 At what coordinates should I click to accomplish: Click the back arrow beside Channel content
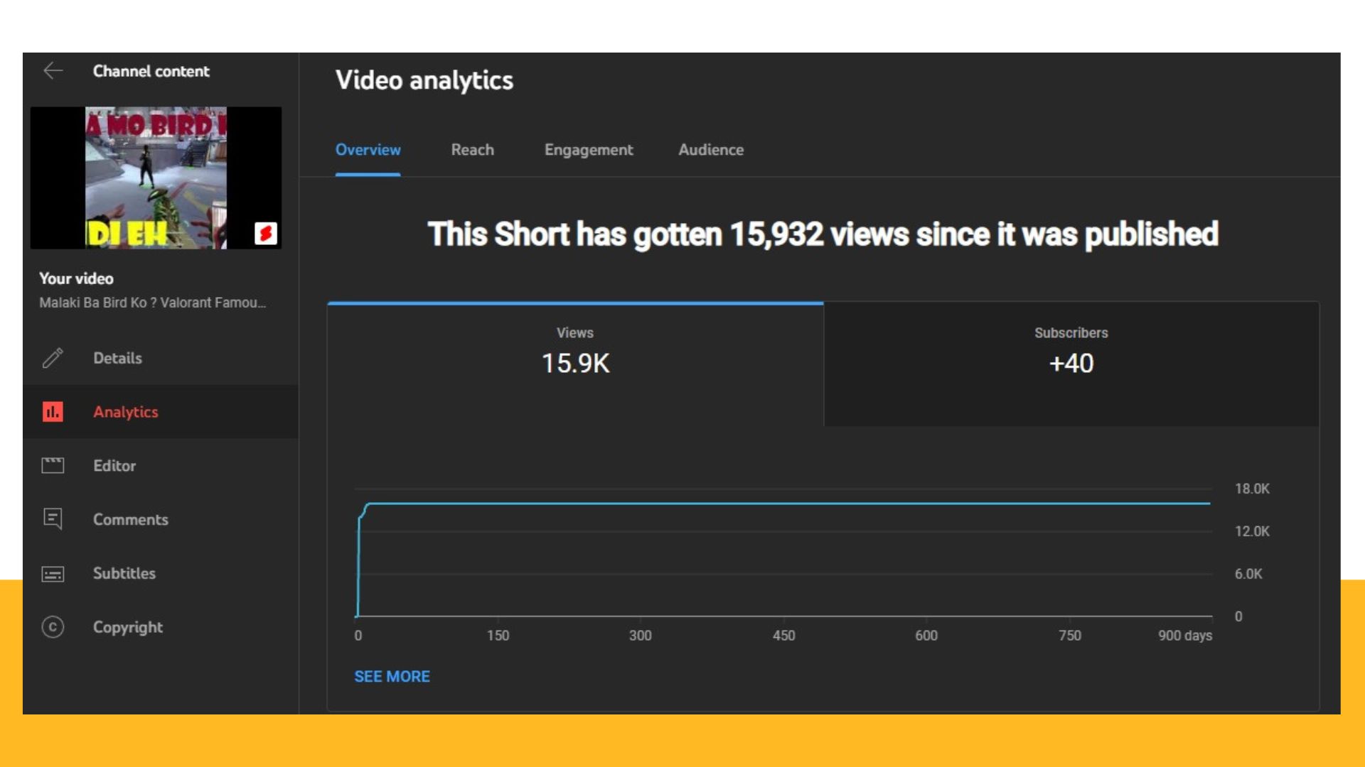pos(53,71)
